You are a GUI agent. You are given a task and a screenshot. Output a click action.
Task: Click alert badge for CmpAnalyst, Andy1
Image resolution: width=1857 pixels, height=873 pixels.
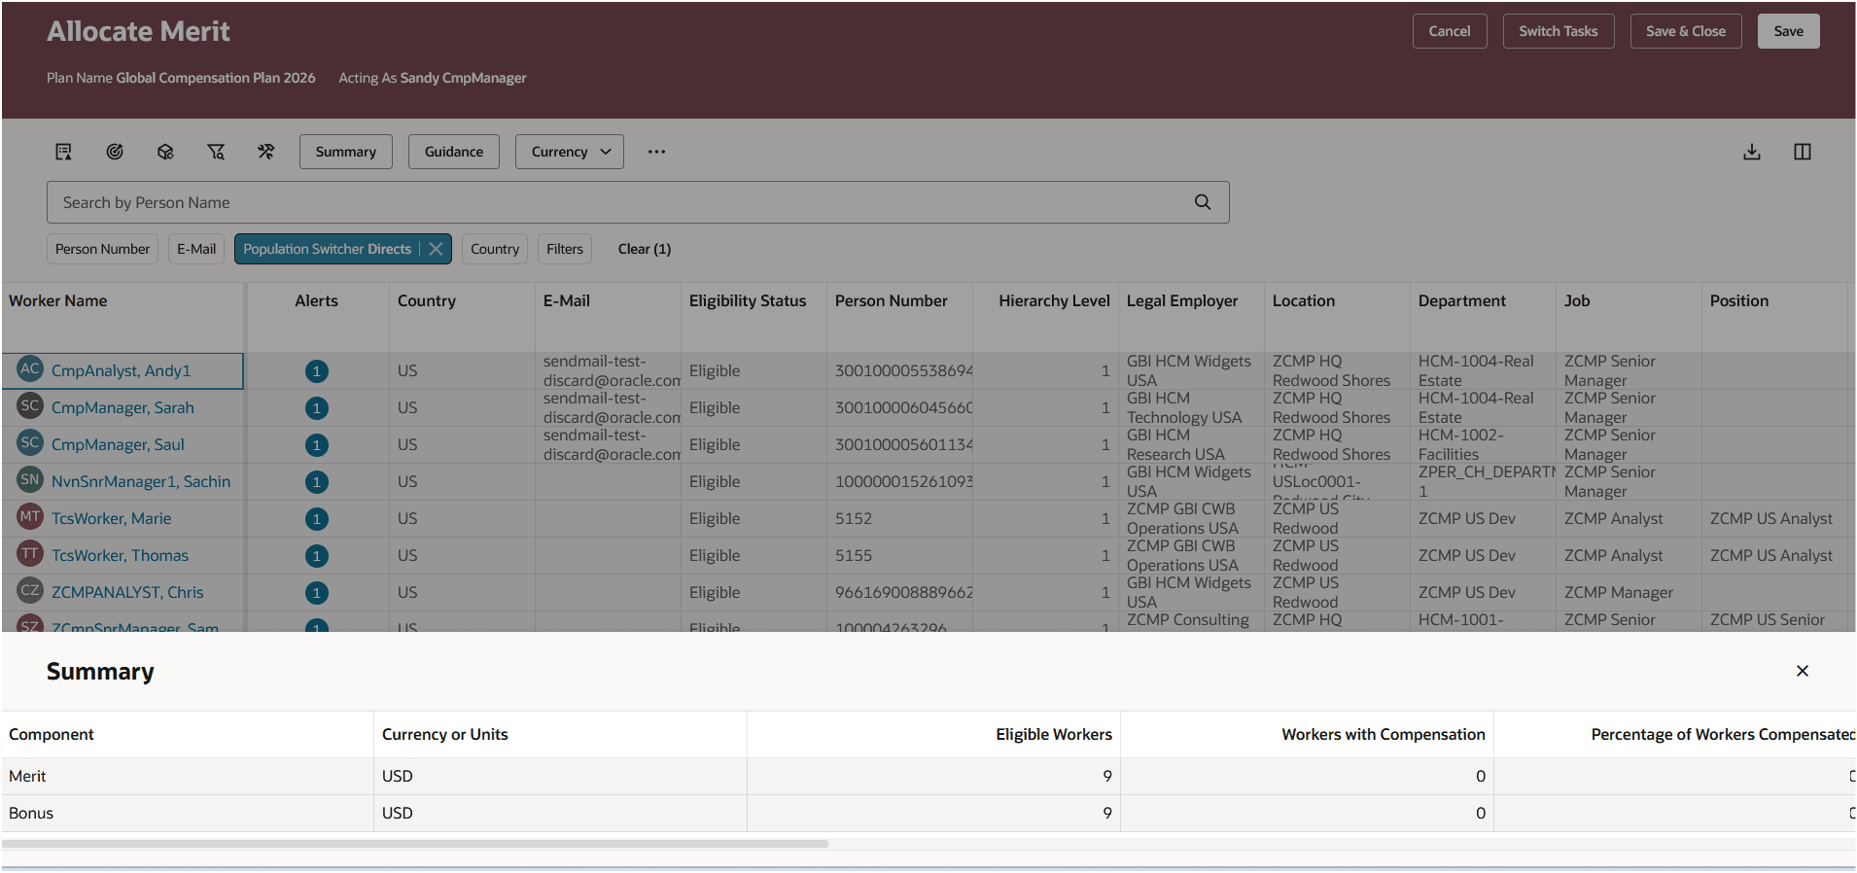(x=317, y=371)
